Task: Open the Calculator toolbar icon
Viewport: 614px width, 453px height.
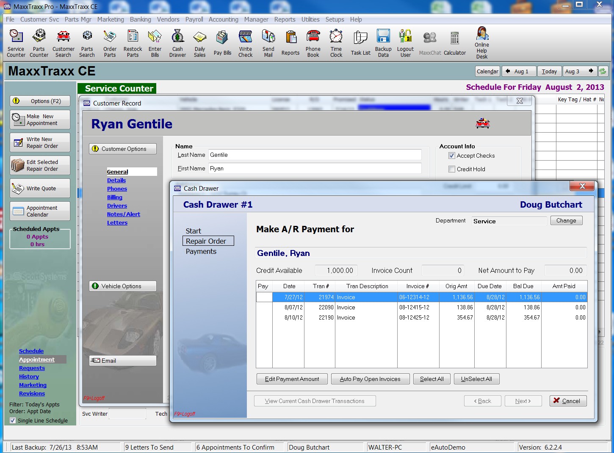Action: (x=455, y=43)
